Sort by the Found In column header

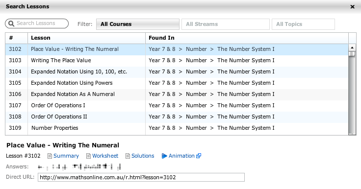[x=247, y=38]
